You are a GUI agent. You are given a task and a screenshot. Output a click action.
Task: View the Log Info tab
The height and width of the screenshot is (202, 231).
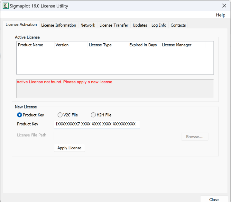tap(159, 25)
